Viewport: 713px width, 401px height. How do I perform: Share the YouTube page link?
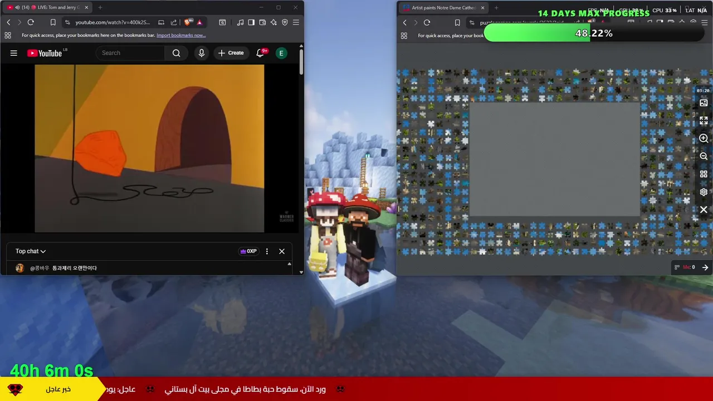pyautogui.click(x=174, y=22)
